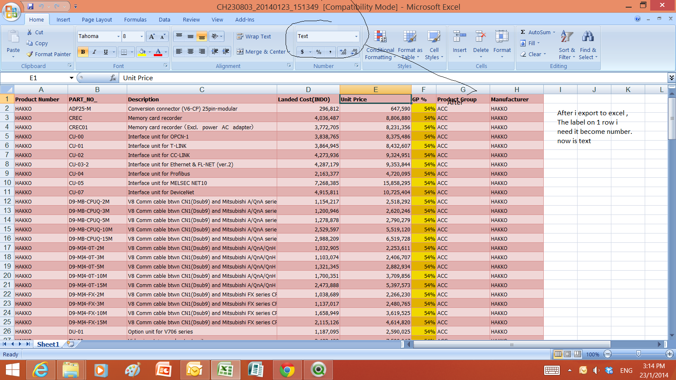
Task: Toggle Wrap Text for the cell
Action: pyautogui.click(x=253, y=37)
